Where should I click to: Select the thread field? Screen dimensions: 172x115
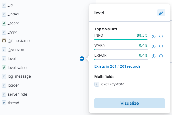click(13, 103)
